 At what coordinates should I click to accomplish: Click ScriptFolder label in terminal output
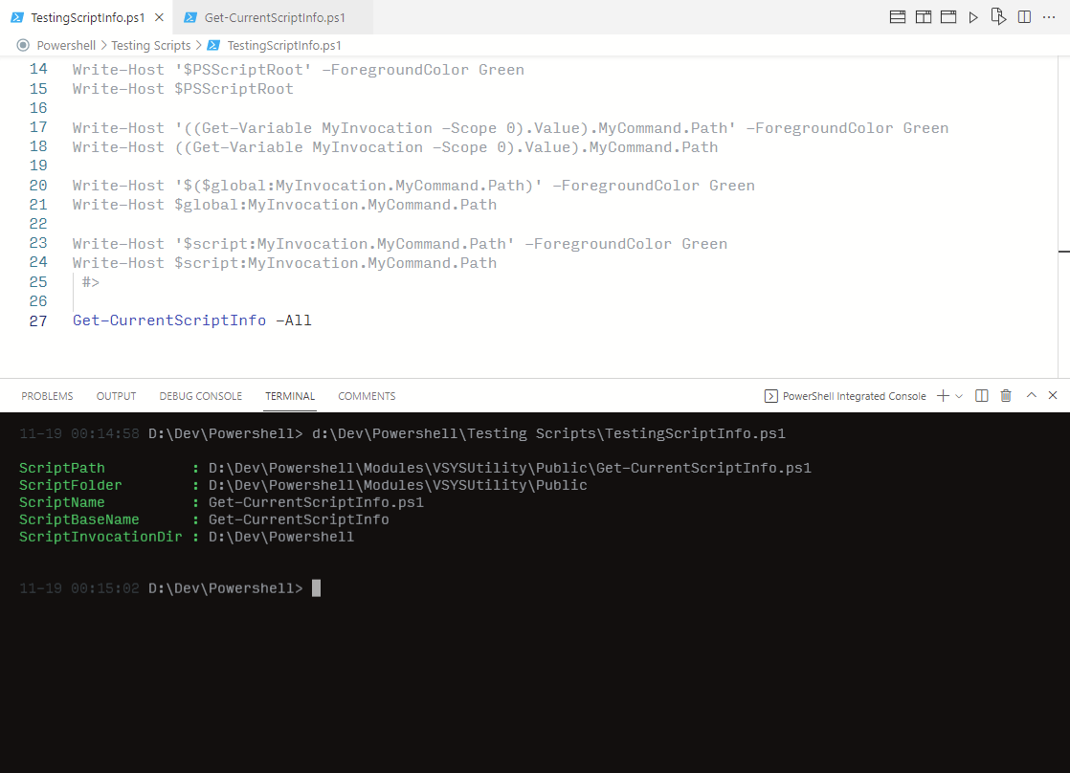point(70,485)
